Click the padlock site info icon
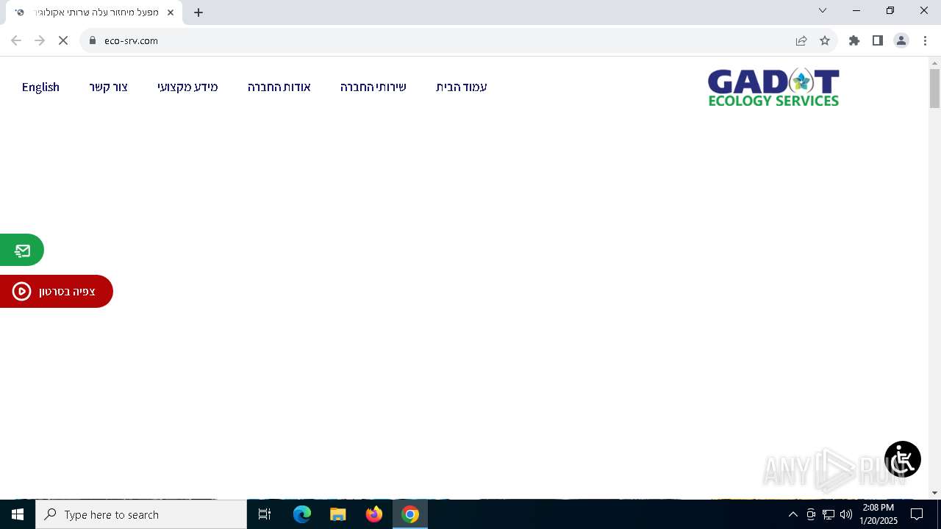The width and height of the screenshot is (941, 529). (93, 40)
